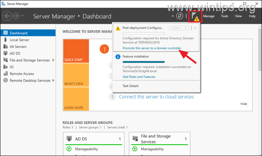Expand Remote Desktop Services submenu arrow
Viewport: 262px width, 156px height.
pyautogui.click(x=53, y=80)
